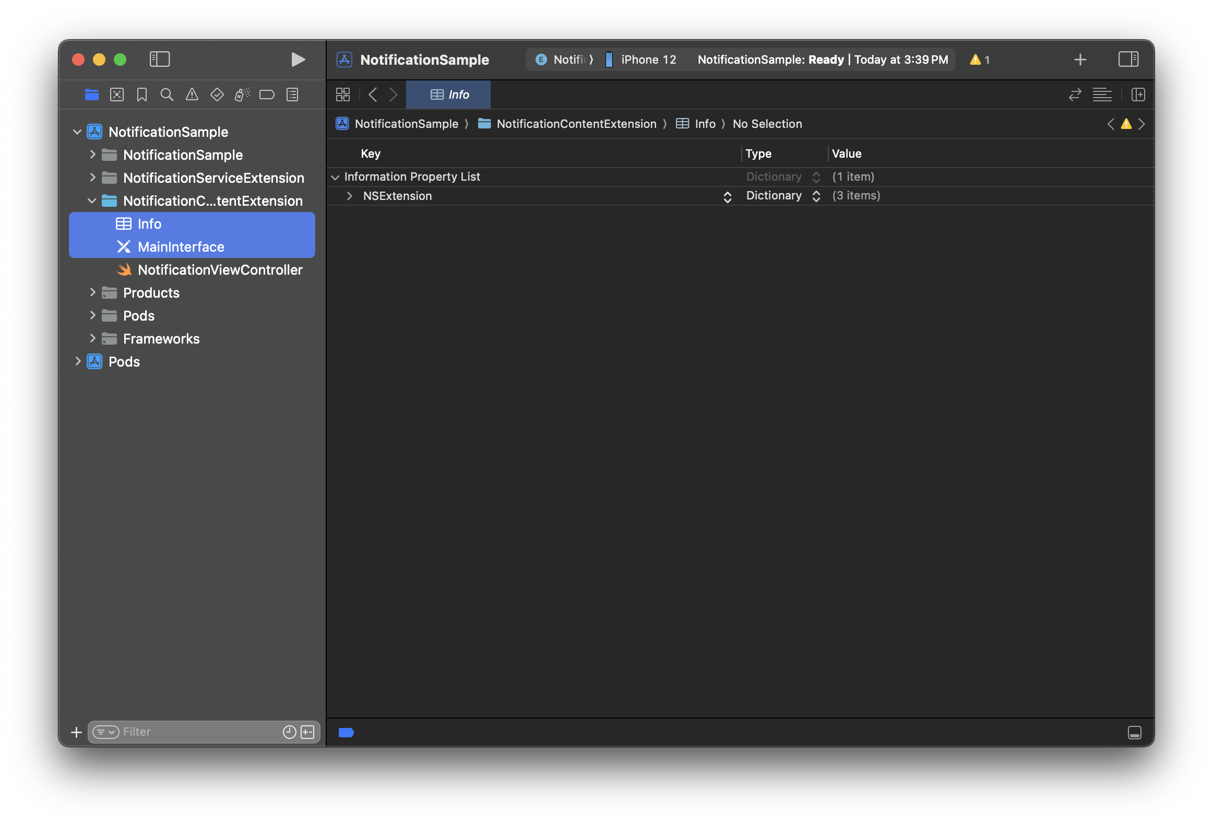The height and width of the screenshot is (824, 1213).
Task: Expand the NotificationServiceExtension folder
Action: [x=92, y=178]
